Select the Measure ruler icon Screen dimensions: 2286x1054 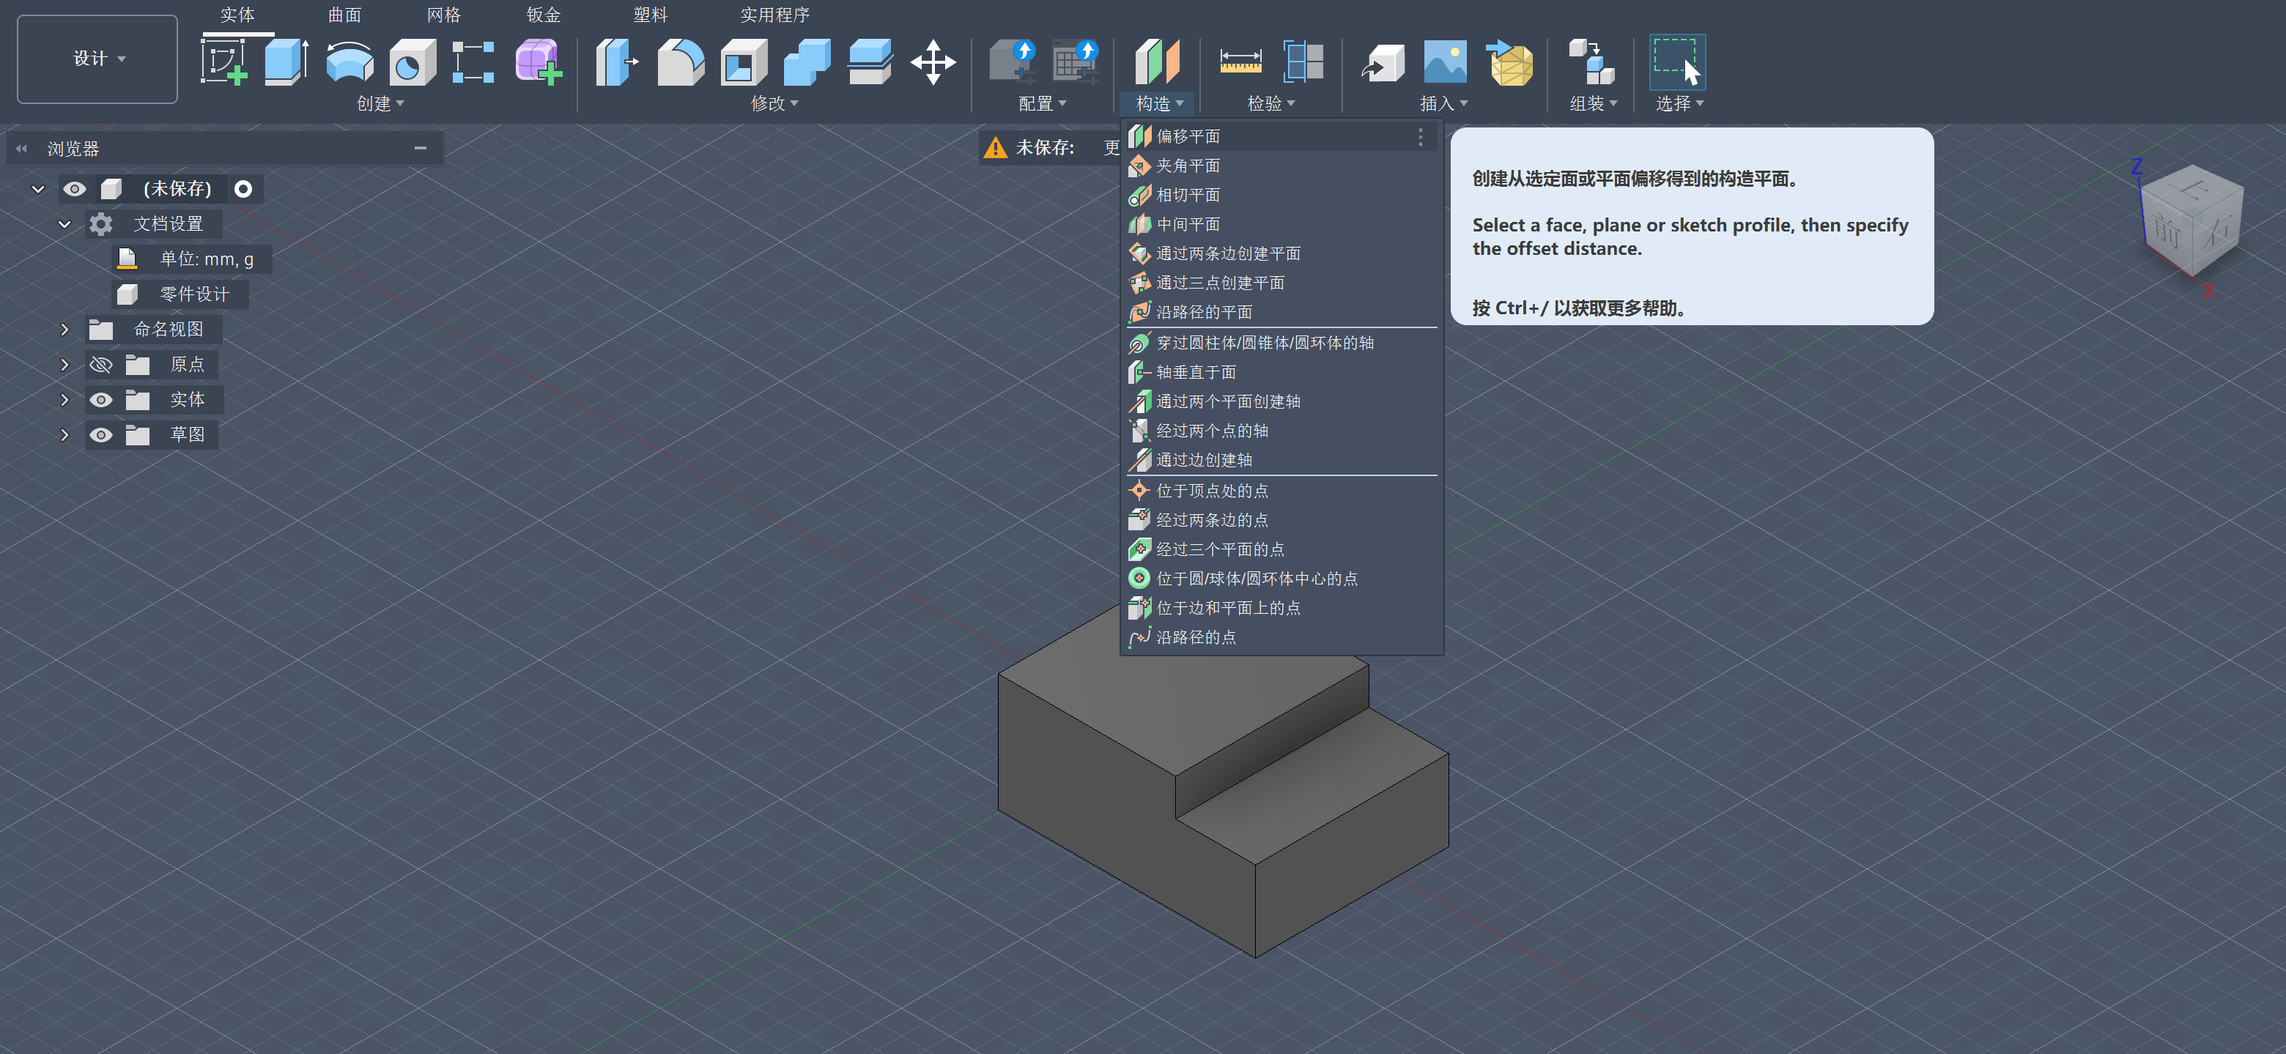click(1240, 62)
